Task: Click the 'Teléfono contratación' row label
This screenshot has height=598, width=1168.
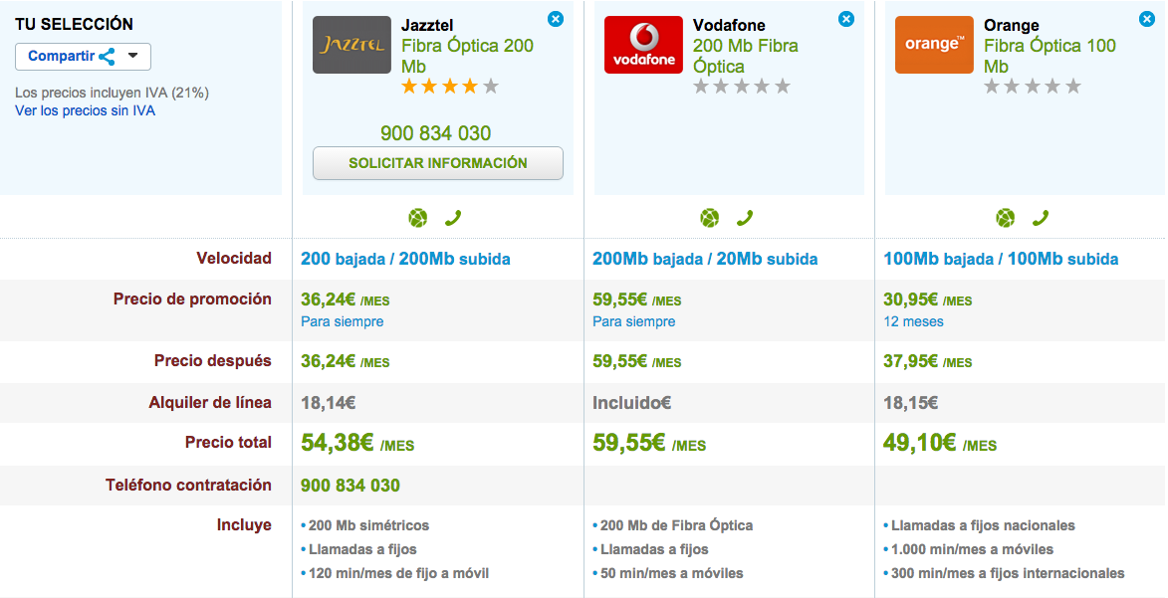Action: click(188, 486)
